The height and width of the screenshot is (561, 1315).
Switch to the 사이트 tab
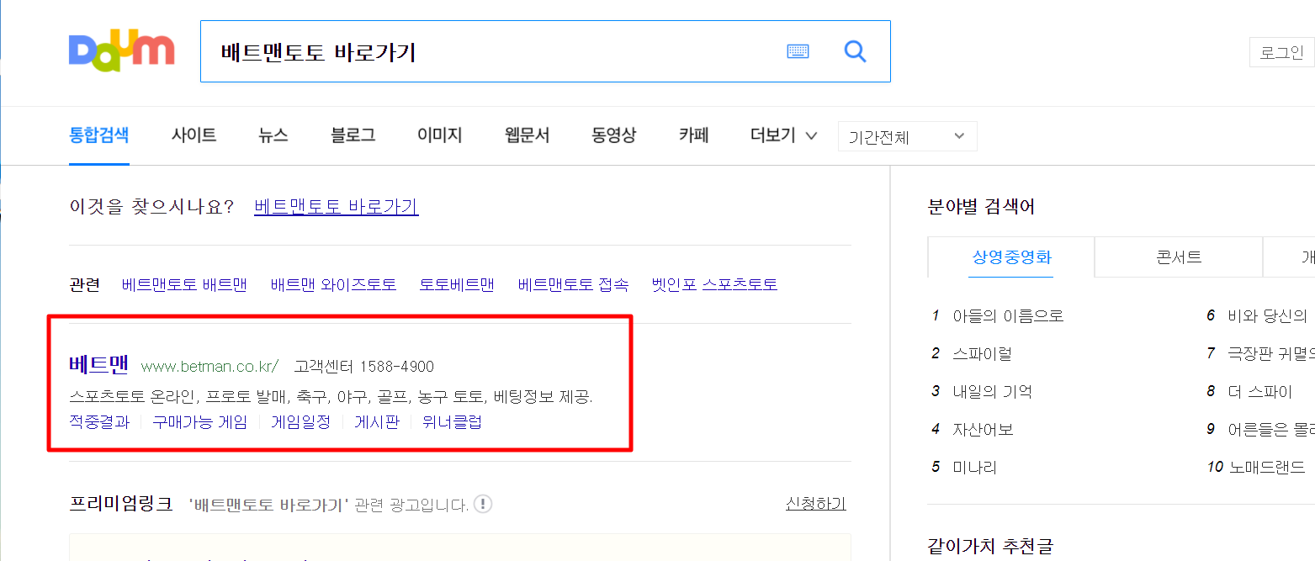194,135
